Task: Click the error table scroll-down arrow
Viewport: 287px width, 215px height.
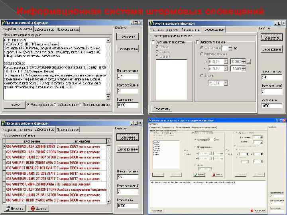Action: (x=108, y=201)
